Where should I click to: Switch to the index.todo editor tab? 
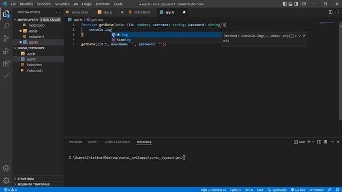(80, 12)
